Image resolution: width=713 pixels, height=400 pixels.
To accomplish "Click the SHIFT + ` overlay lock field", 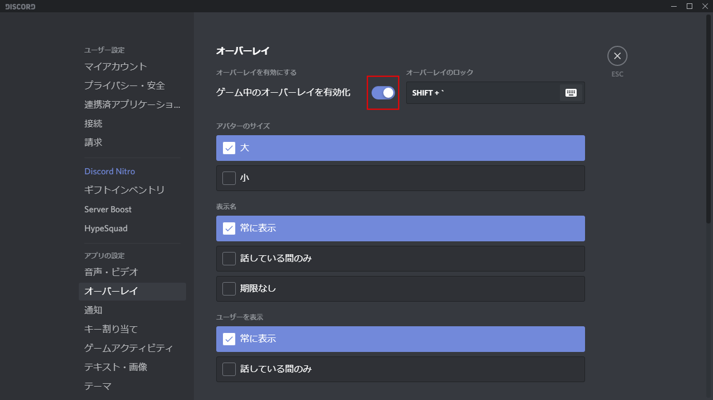I will 481,93.
